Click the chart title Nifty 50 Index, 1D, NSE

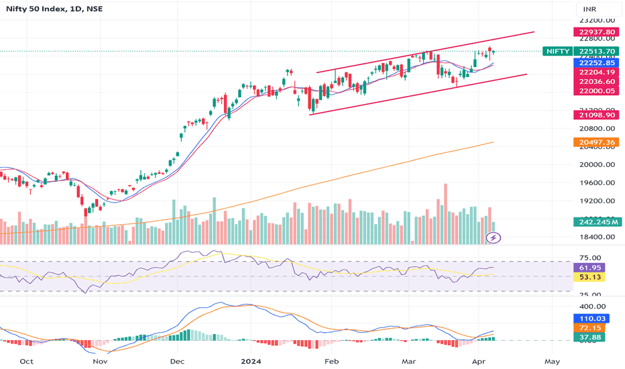coord(54,8)
